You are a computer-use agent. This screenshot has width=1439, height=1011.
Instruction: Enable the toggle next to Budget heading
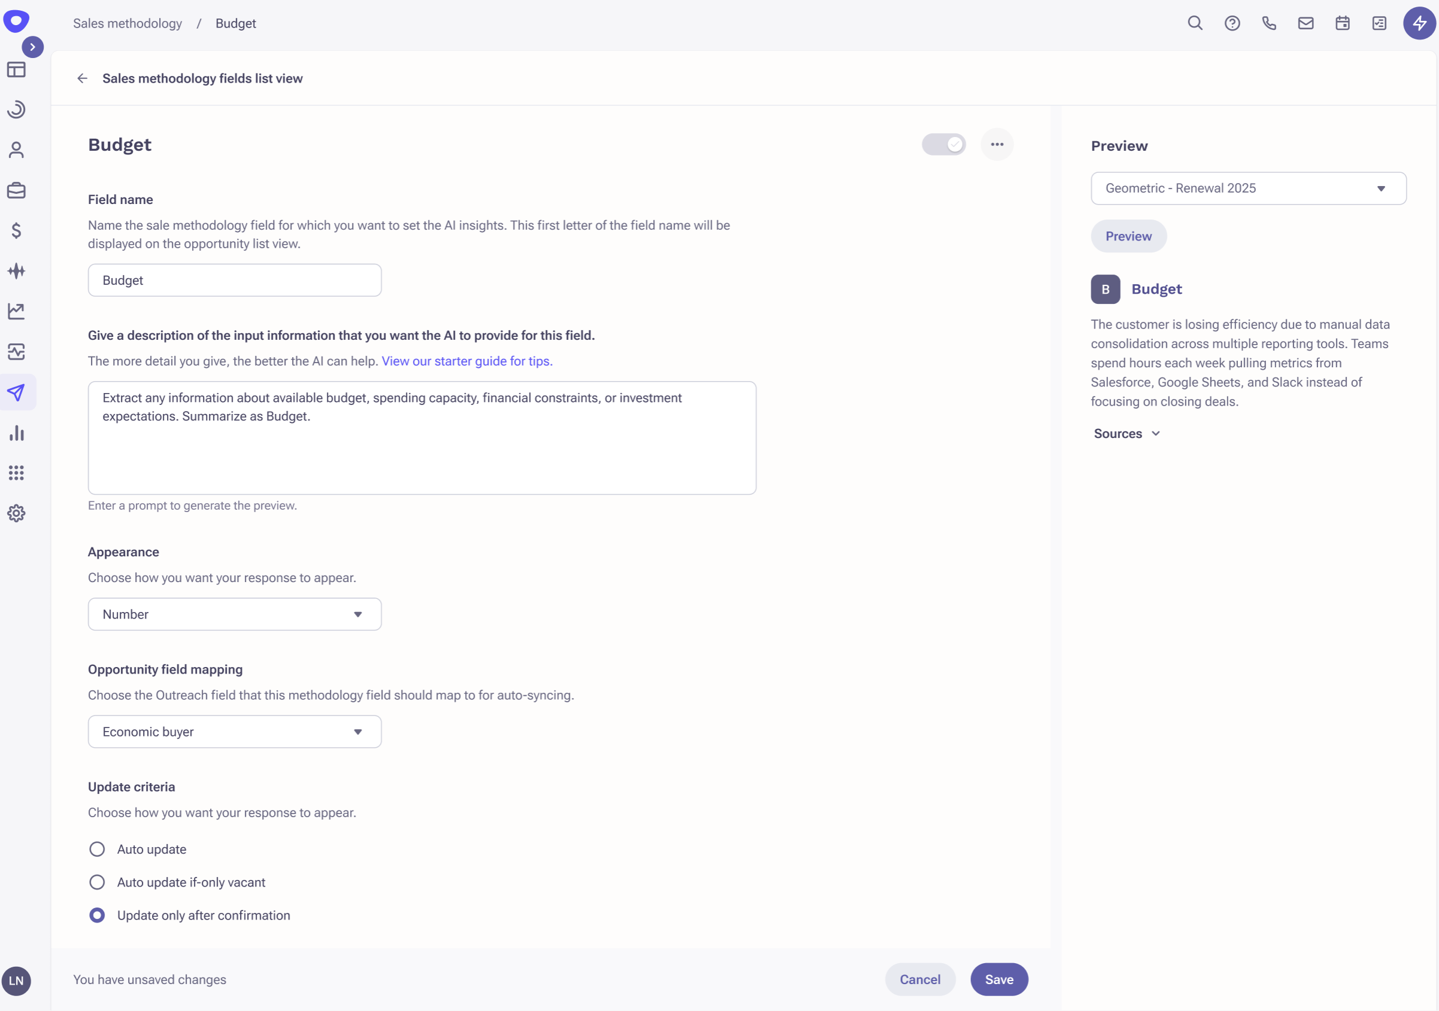[944, 144]
